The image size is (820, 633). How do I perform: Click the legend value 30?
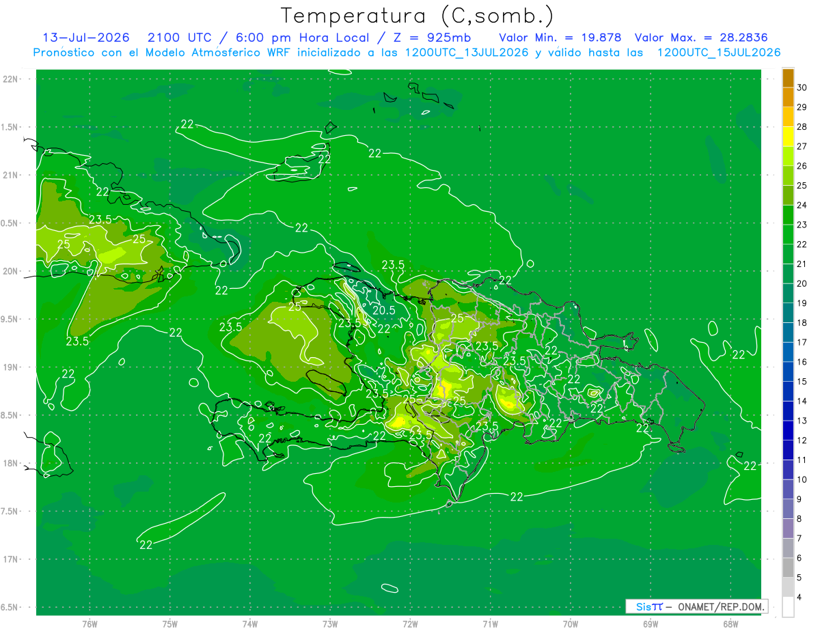[802, 87]
